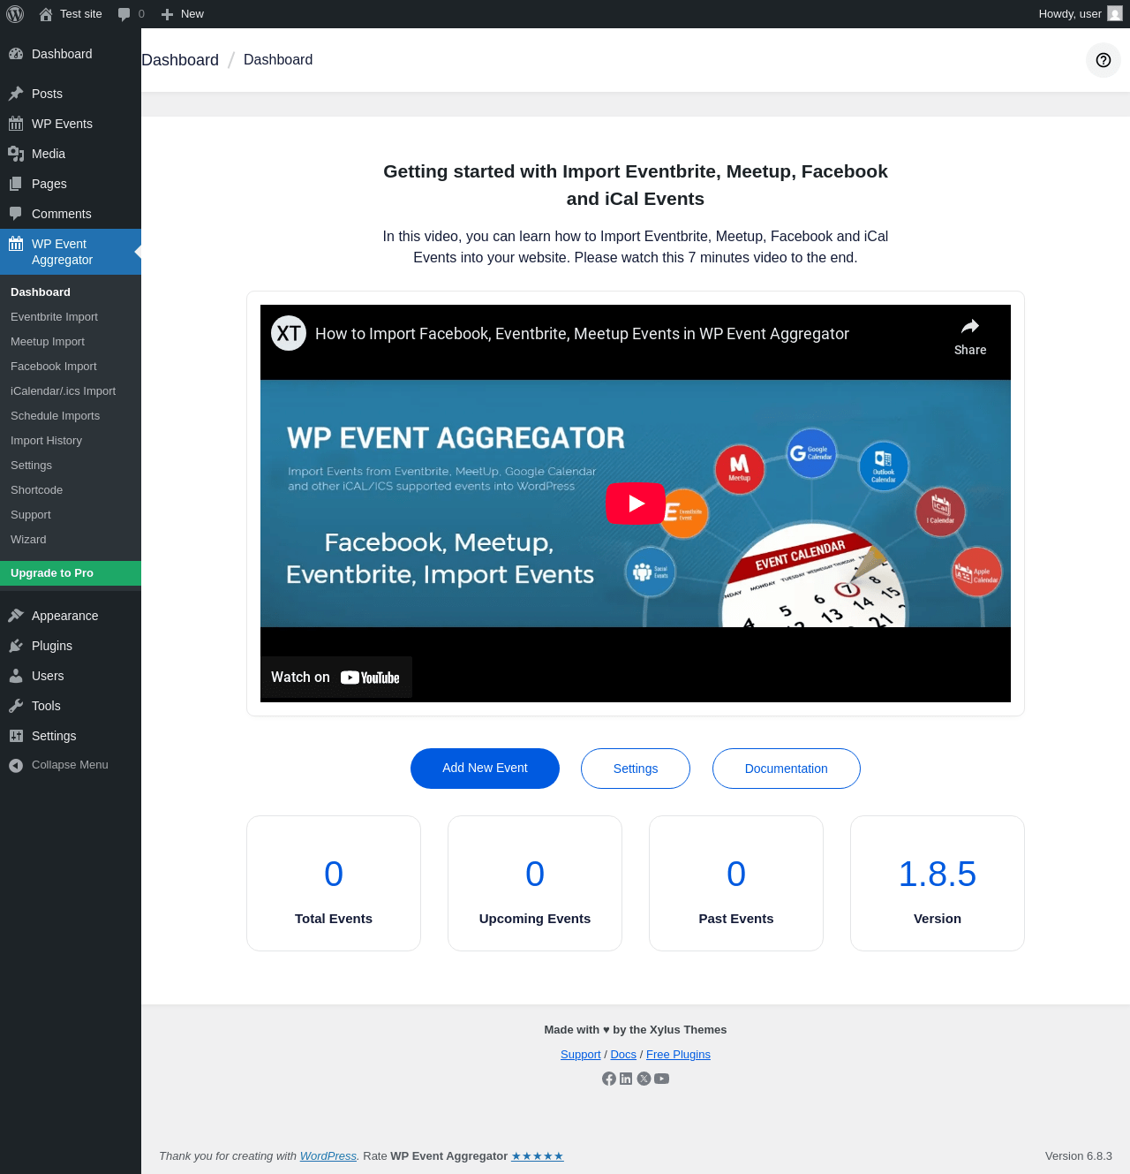
Task: Open Eventbrite Import submenu
Action: pos(71,317)
